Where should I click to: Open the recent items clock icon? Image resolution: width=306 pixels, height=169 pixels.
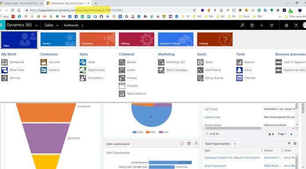point(252,25)
